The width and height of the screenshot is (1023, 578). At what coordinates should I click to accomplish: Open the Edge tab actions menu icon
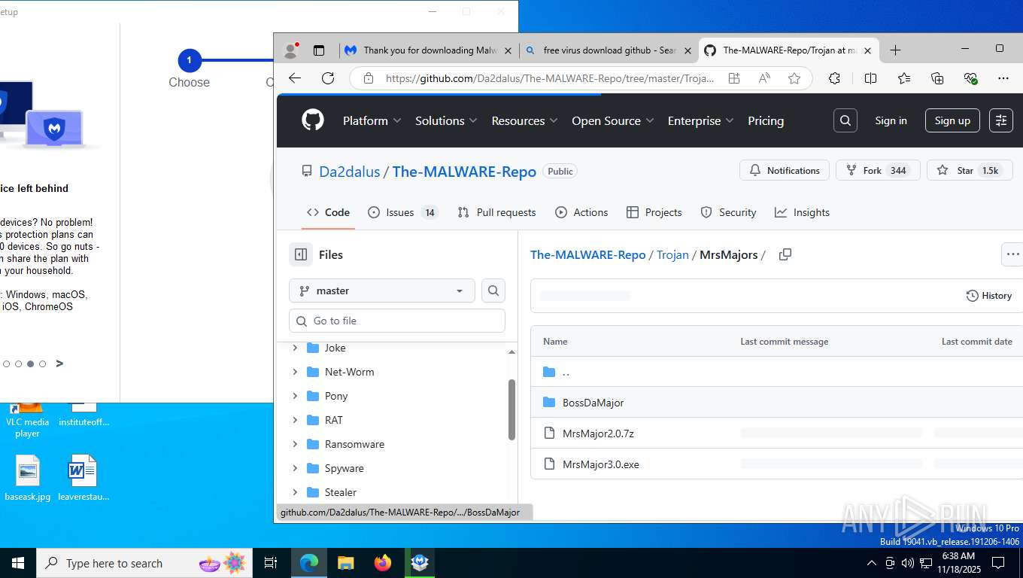pyautogui.click(x=319, y=50)
